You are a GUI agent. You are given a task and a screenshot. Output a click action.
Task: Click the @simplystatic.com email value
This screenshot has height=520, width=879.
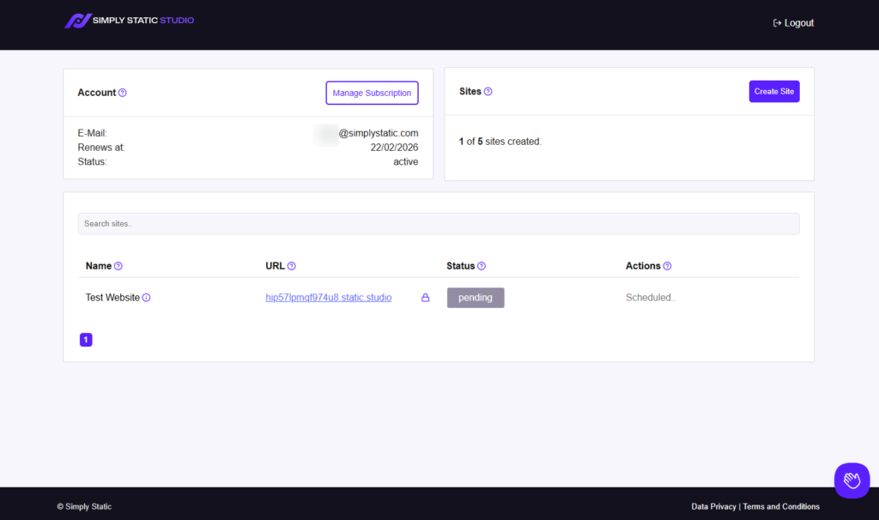[379, 133]
